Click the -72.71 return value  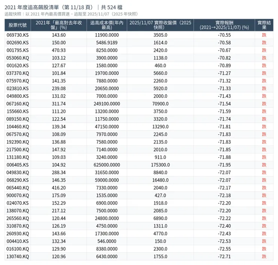click(224, 256)
